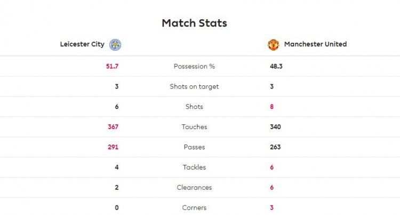Click Leicester's 291 passes value
400x215 pixels.
[x=113, y=147]
